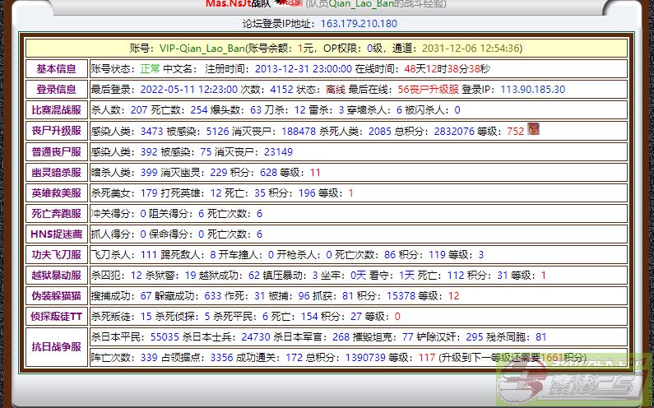Open the 丧尸升级服 server label
This screenshot has height=408, width=654.
pyautogui.click(x=56, y=131)
